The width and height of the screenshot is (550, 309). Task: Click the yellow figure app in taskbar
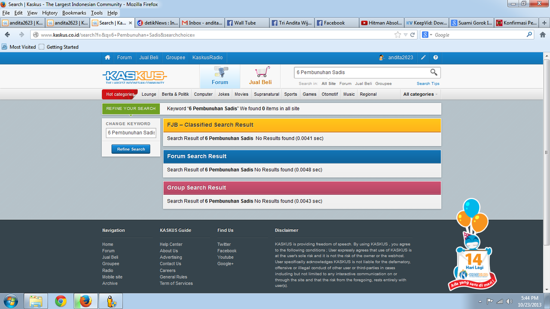pos(111,301)
